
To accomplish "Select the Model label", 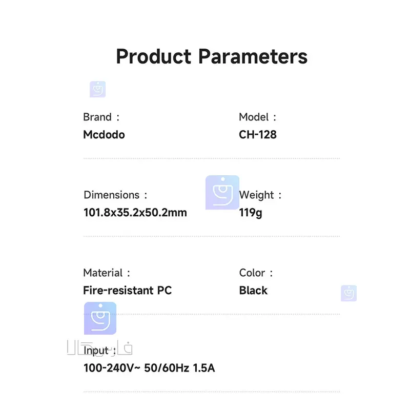I will 257,117.
